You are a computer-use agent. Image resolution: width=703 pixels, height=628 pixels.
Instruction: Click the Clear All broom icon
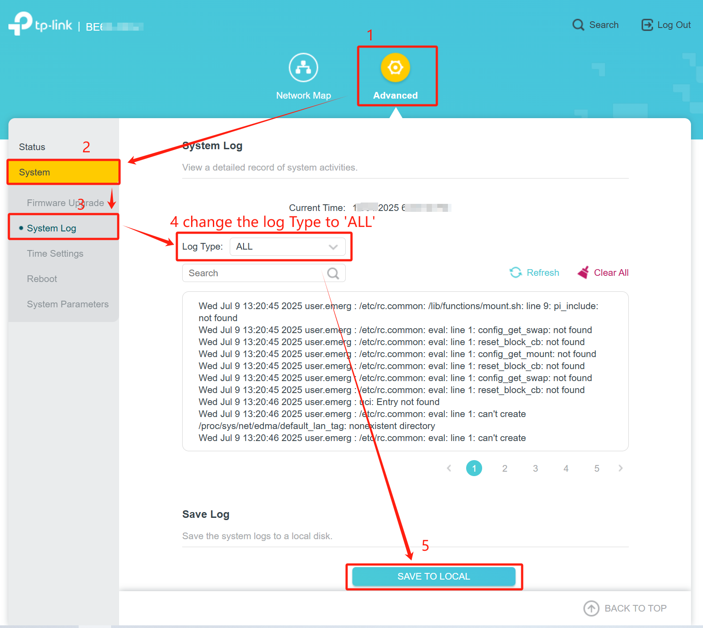tap(583, 272)
